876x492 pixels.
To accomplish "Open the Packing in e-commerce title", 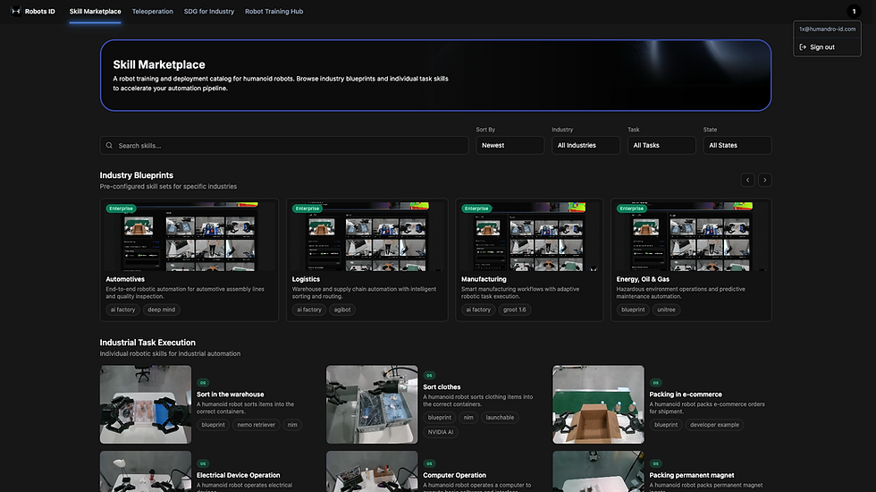I will pos(686,394).
